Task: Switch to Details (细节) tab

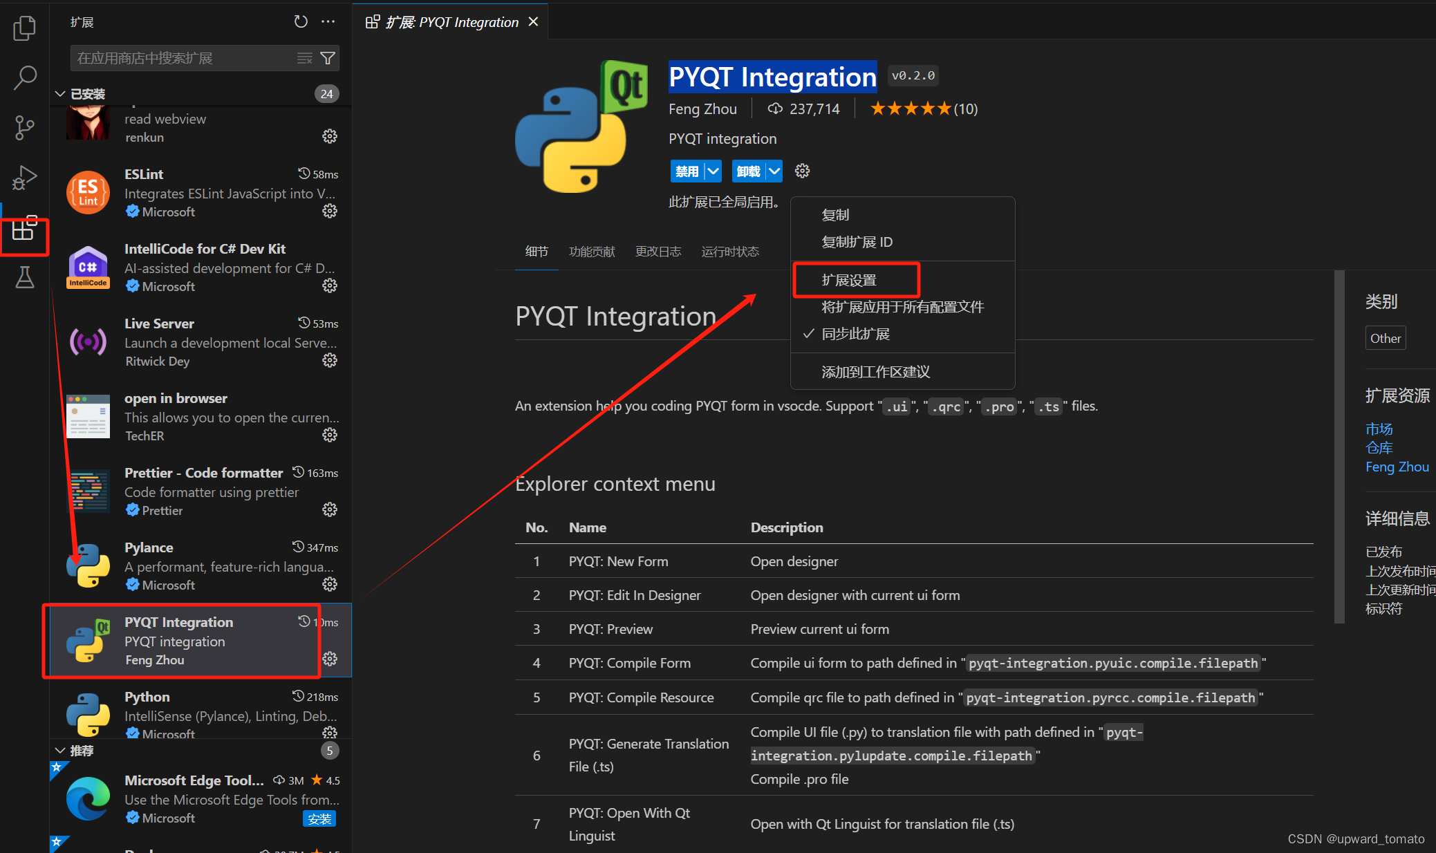Action: point(537,252)
